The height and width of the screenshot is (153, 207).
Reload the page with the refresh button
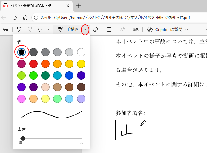[x=15, y=18]
